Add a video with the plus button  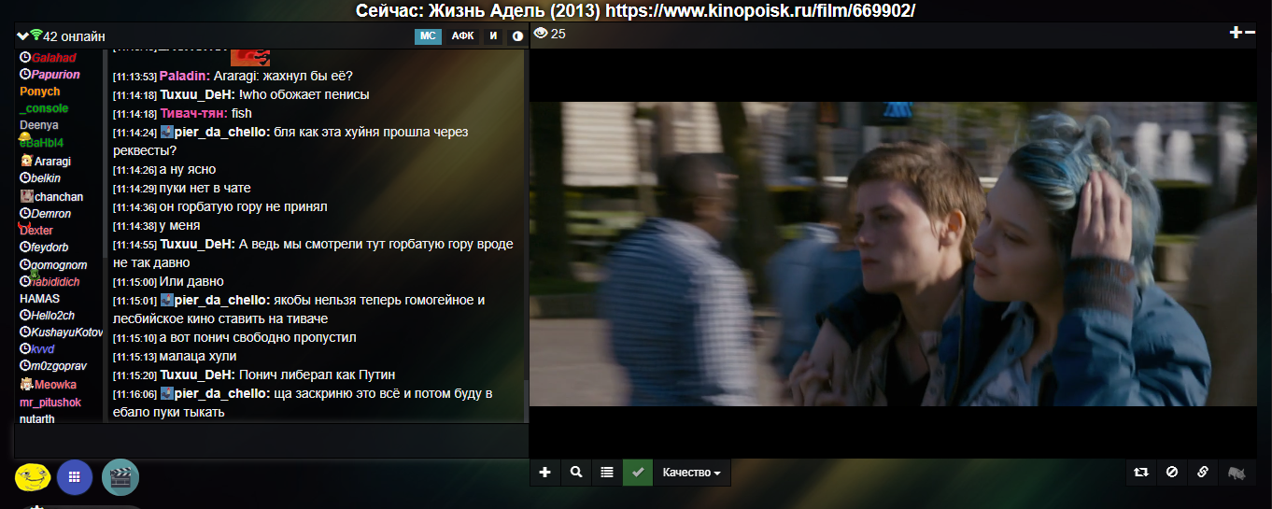545,473
